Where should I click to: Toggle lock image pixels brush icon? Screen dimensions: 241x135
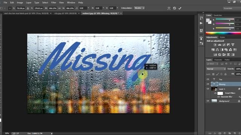click(x=217, y=74)
